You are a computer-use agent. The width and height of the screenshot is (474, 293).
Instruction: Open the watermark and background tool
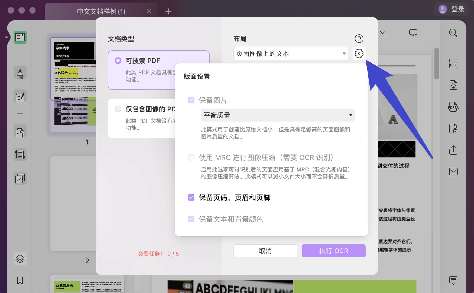point(20,178)
